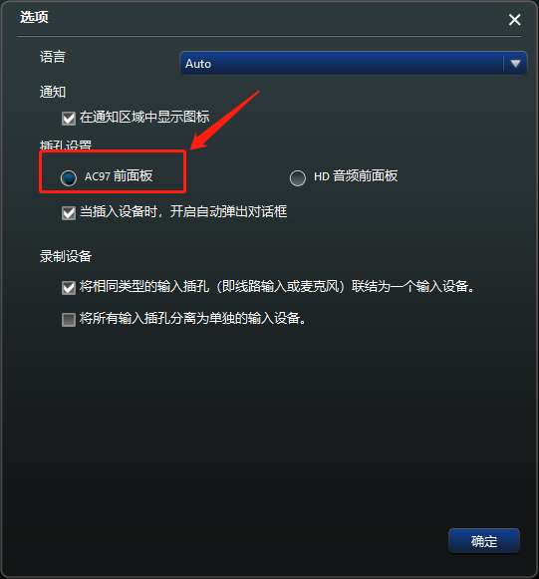This screenshot has width=539, height=579.
Task: Select the AC97 前面板 radio button
Action: coord(69,177)
